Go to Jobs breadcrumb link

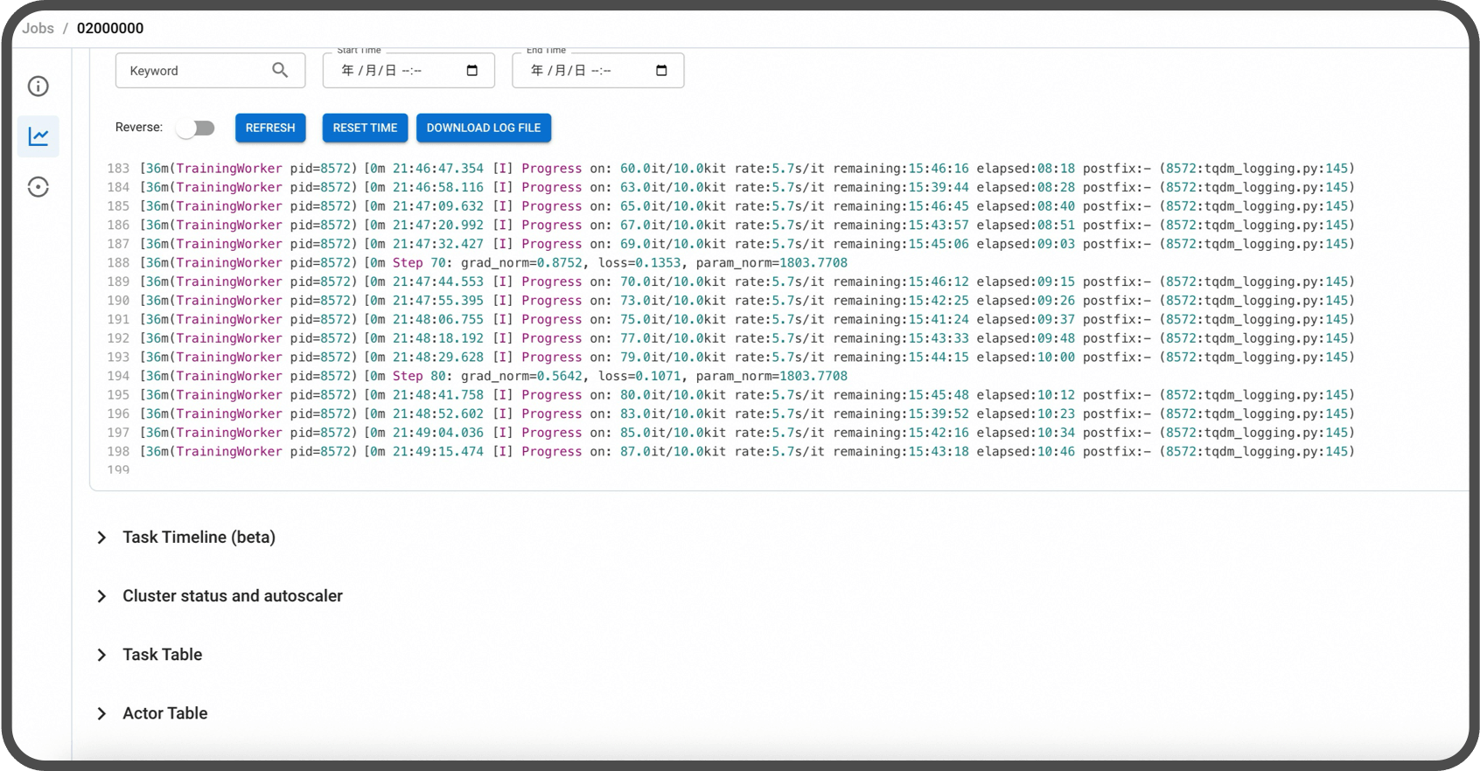pos(38,28)
